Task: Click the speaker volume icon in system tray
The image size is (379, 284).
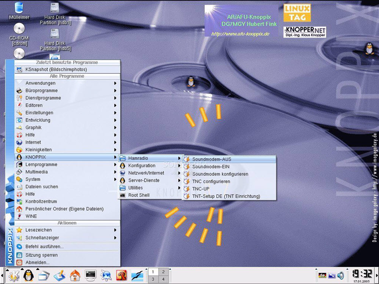Action: click(341, 275)
